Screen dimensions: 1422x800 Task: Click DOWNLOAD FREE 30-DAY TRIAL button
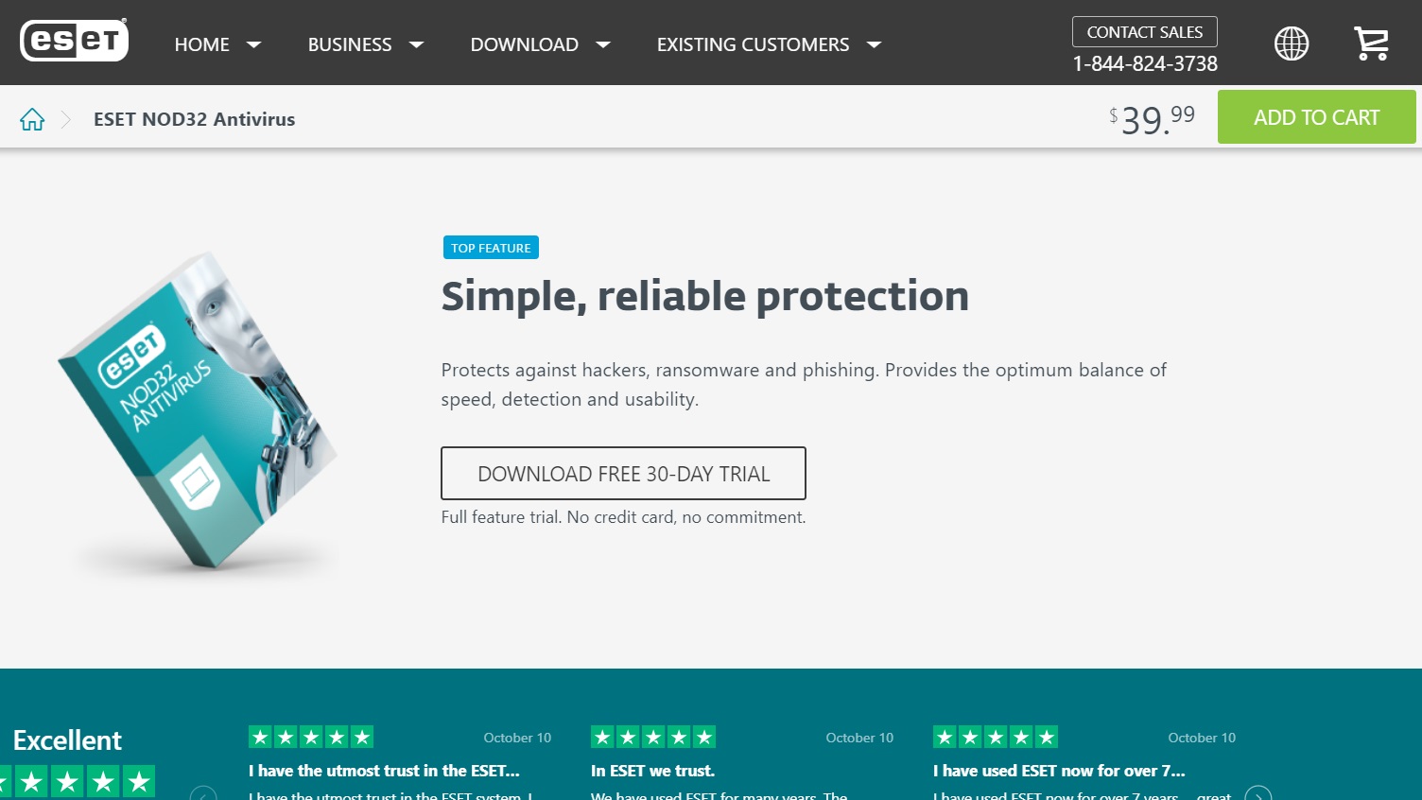tap(623, 474)
